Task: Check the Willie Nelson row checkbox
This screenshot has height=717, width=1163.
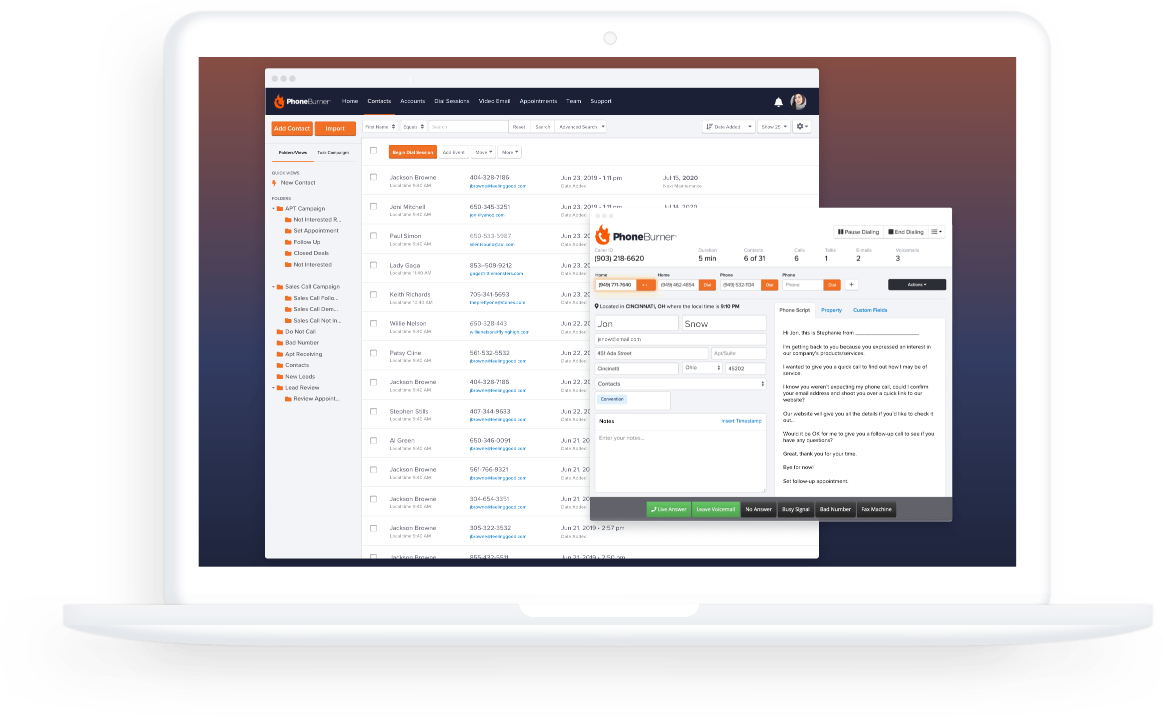Action: click(373, 323)
